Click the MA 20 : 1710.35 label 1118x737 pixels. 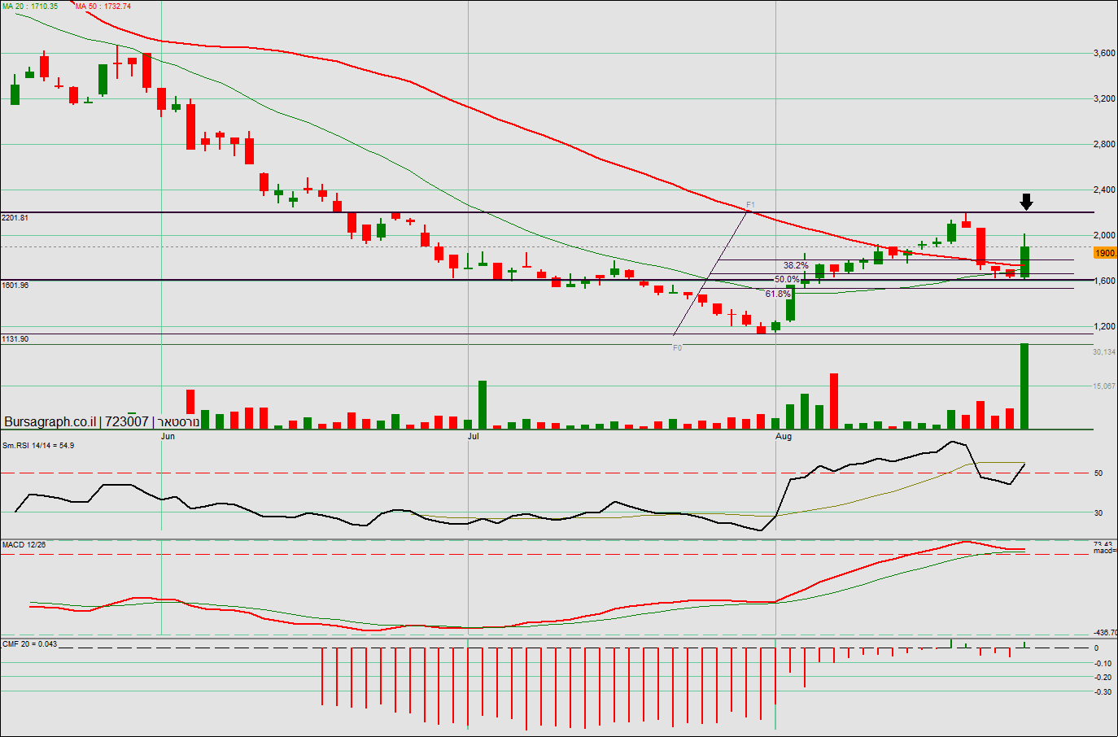pos(30,7)
